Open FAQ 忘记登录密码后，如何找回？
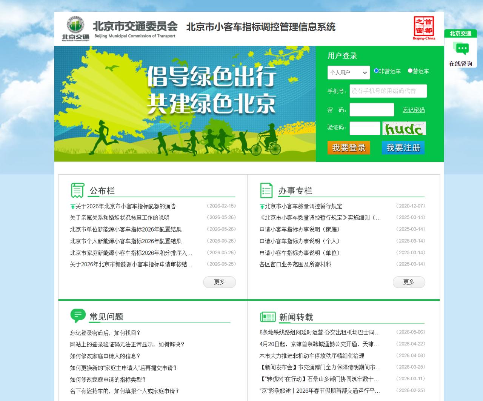The width and height of the screenshot is (483, 401). tap(105, 333)
